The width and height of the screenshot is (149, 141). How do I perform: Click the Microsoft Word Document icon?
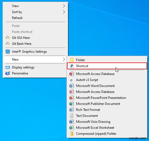point(72,86)
